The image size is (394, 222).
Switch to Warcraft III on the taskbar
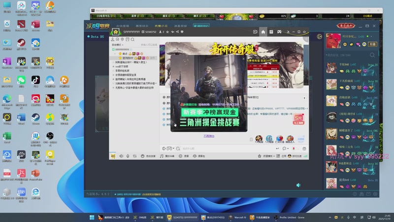coord(237,218)
